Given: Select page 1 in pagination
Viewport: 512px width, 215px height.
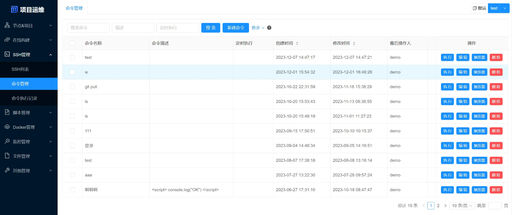Looking at the screenshot, I should pyautogui.click(x=431, y=206).
